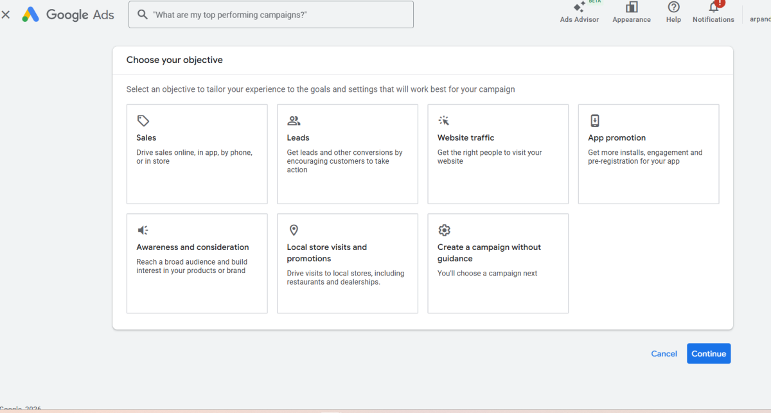The width and height of the screenshot is (771, 413).
Task: Click the gear icon for no-guidance campaign
Action: 444,230
